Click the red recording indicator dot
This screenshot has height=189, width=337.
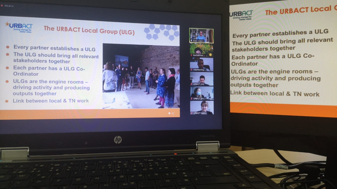pyautogui.click(x=1, y=5)
